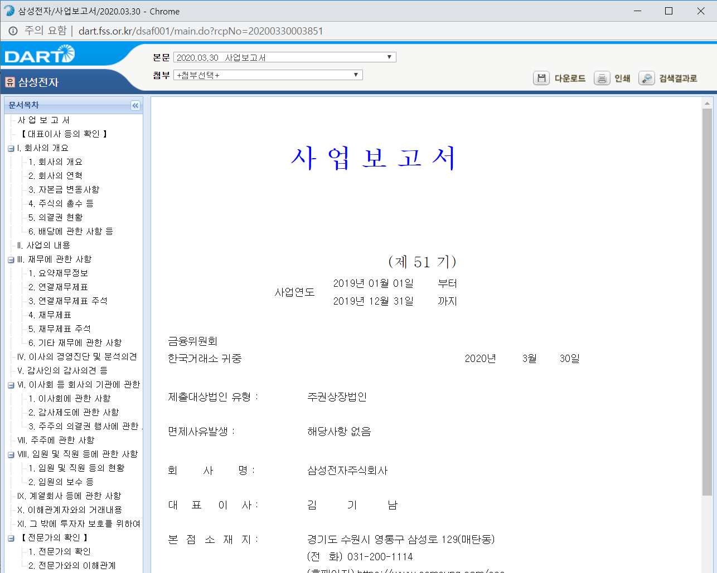
Task: Click the search results magnifier icon
Action: tap(646, 78)
